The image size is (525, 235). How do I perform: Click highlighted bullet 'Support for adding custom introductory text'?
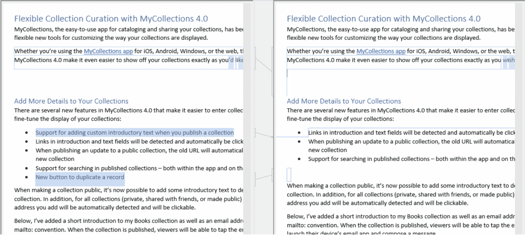(x=135, y=133)
